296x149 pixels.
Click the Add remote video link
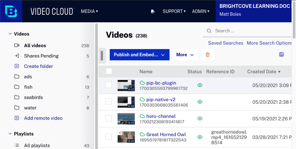(43, 118)
